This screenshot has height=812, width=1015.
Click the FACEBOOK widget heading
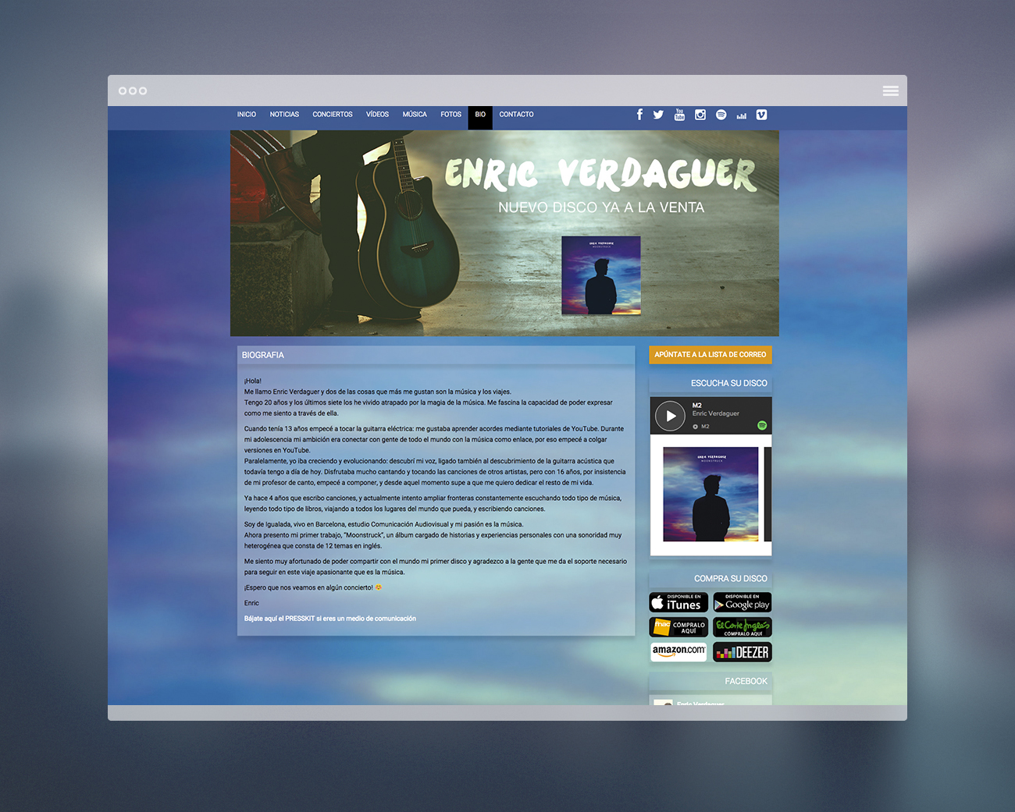746,681
